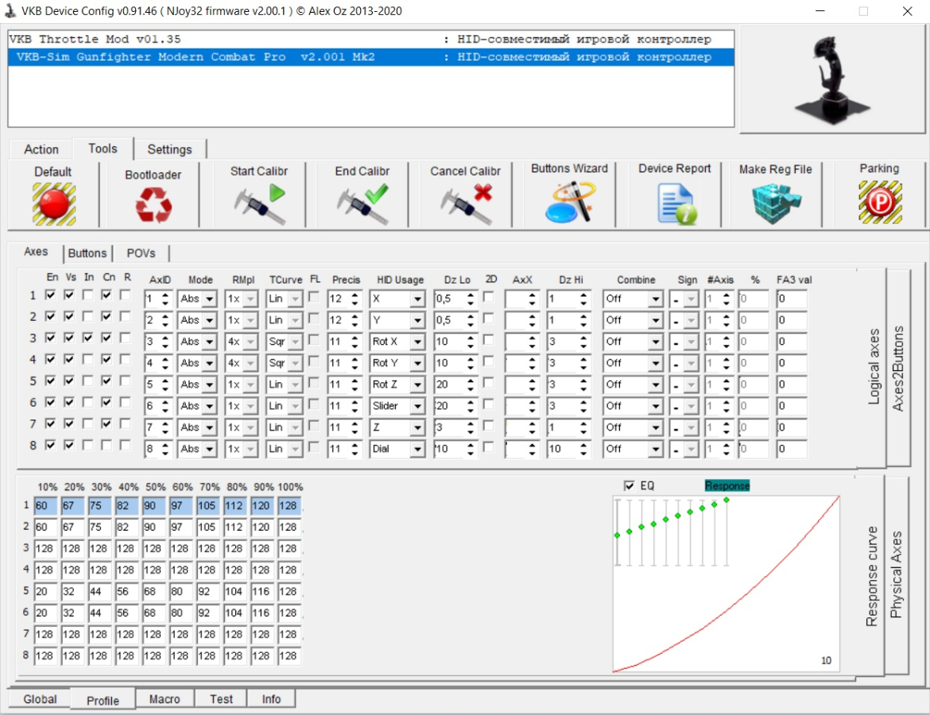Click the Make Reg File cube icon

point(775,203)
